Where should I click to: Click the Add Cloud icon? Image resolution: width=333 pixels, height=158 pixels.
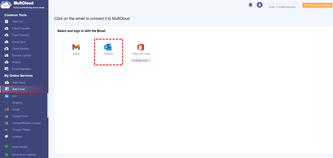[x=7, y=82]
